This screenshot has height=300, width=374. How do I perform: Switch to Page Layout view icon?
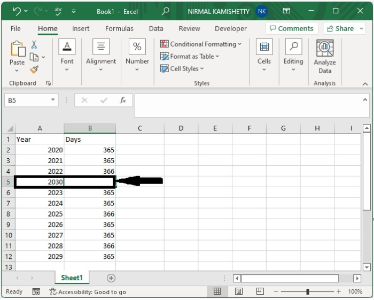(x=239, y=291)
